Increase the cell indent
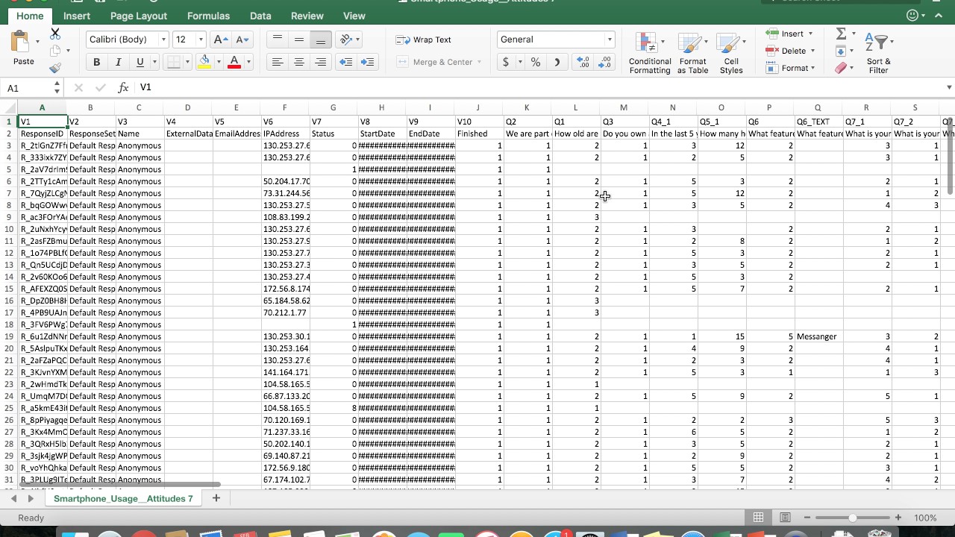Viewport: 955px width, 537px height. (x=367, y=62)
